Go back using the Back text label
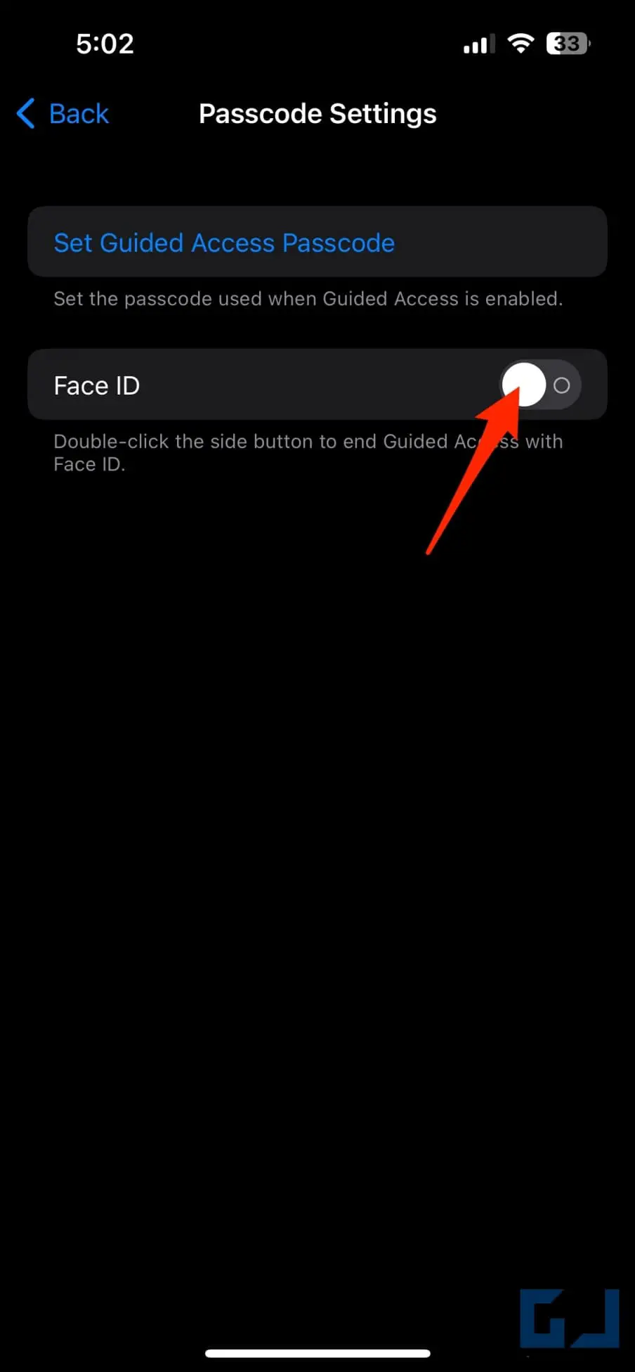 coord(79,113)
